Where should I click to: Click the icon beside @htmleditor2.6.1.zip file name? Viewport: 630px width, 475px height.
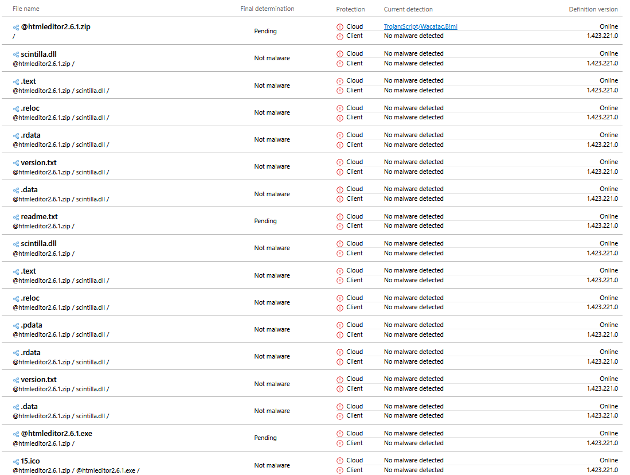16,28
